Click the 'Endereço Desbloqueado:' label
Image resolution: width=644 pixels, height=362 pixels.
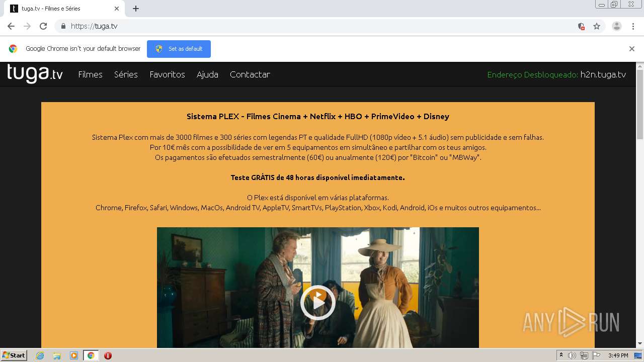(x=533, y=74)
